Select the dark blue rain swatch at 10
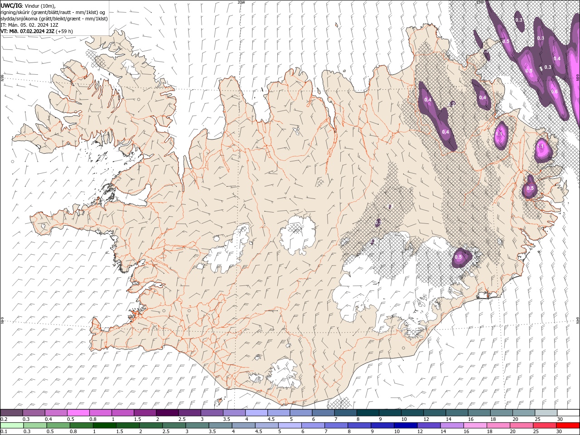580x435 pixels. (406, 425)
